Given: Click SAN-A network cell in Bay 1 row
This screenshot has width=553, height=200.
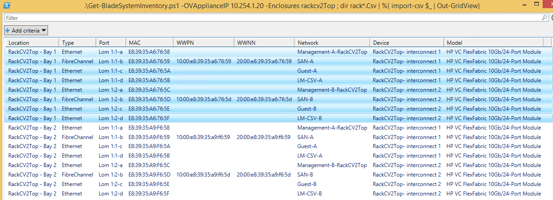Looking at the screenshot, I should coord(305,61).
